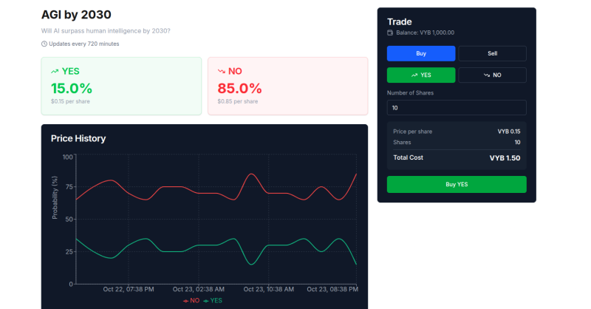Image resolution: width=591 pixels, height=309 pixels.
Task: Open the NO 85.0% price card
Action: pyautogui.click(x=288, y=86)
